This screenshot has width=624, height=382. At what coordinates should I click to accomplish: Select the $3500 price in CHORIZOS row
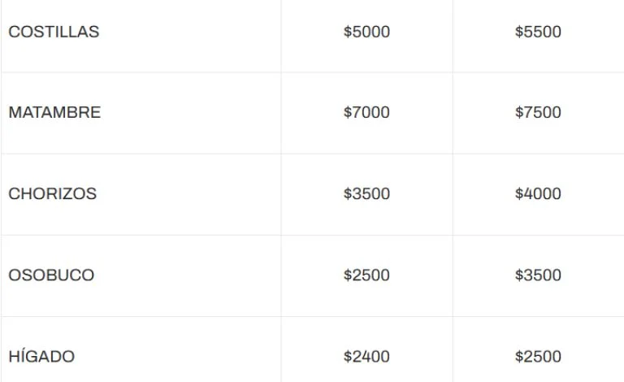[x=366, y=193]
